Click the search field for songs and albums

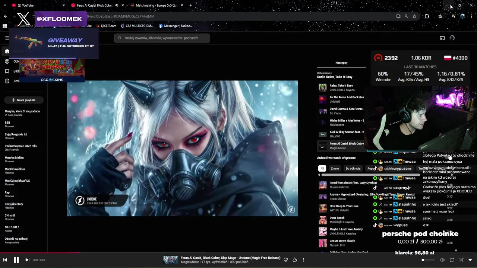point(162,38)
